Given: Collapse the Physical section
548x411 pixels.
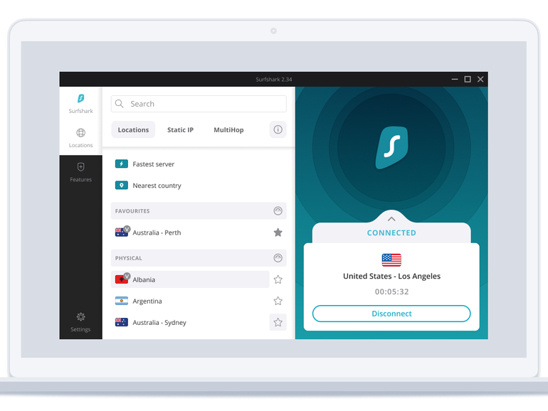Looking at the screenshot, I should click(x=278, y=258).
